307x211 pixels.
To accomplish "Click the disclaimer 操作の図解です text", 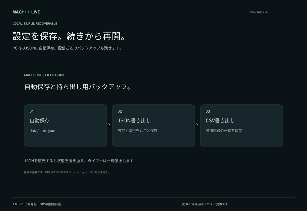I will [67, 172].
